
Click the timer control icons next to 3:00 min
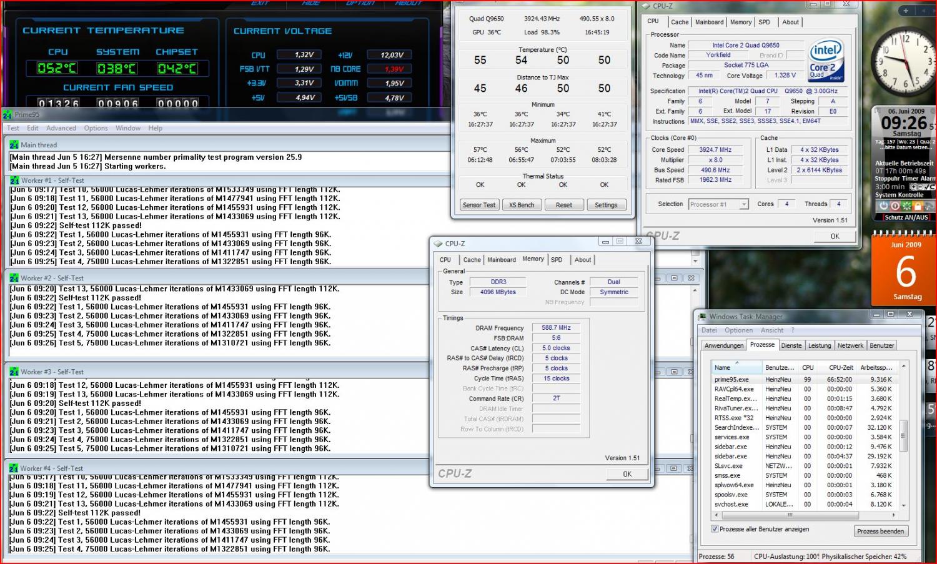pyautogui.click(x=922, y=187)
